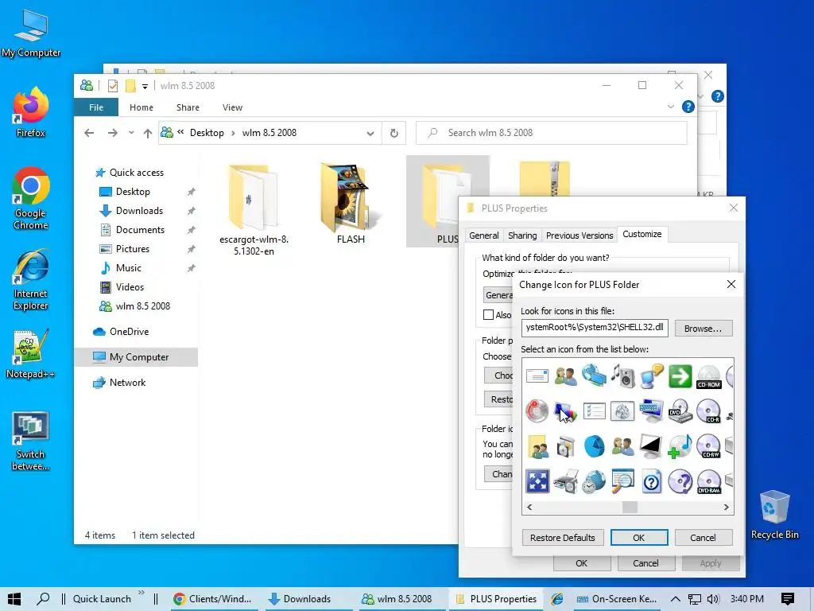Click Restore Defaults in Change Icon dialog
The height and width of the screenshot is (611, 814).
tap(563, 538)
